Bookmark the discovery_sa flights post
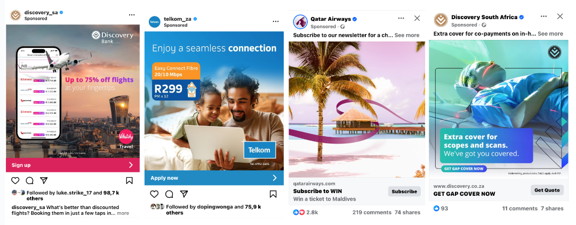Screen dimensions: 576x225 point(129,180)
